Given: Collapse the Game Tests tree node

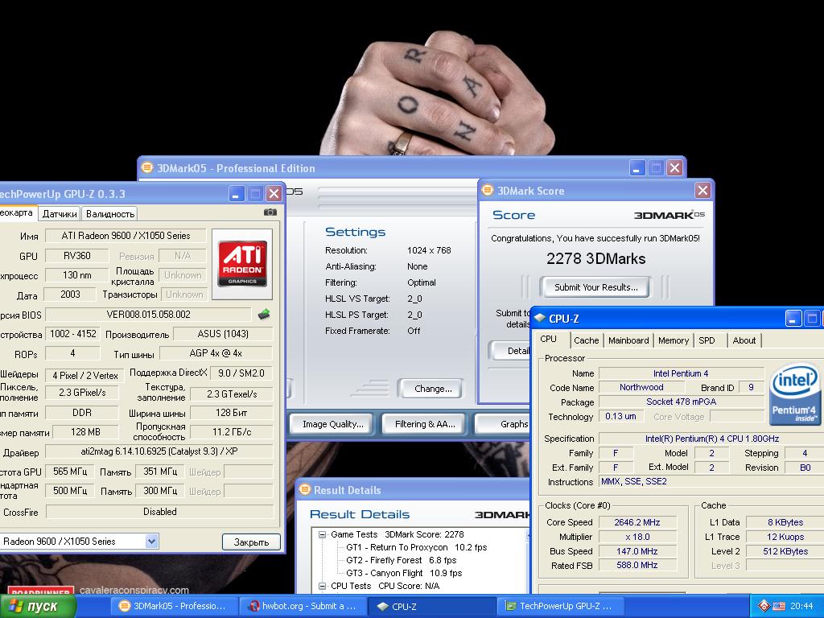Looking at the screenshot, I should (x=322, y=534).
